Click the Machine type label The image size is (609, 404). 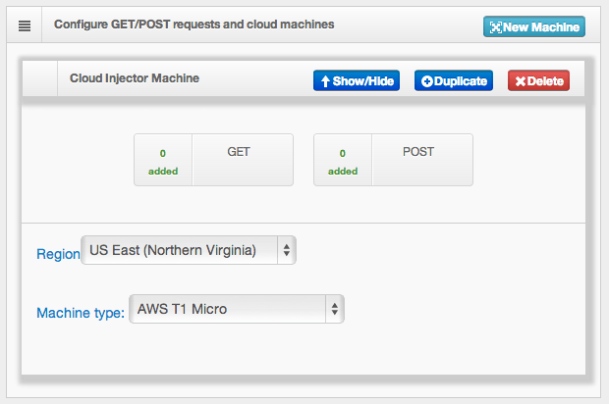tap(81, 313)
